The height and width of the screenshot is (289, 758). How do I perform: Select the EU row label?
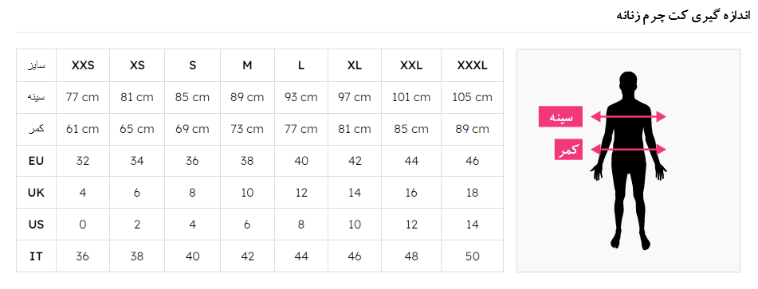36,161
